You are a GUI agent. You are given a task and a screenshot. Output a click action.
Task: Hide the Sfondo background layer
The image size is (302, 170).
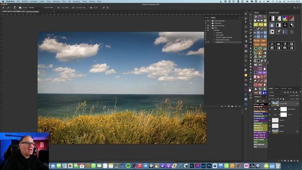(x=269, y=131)
